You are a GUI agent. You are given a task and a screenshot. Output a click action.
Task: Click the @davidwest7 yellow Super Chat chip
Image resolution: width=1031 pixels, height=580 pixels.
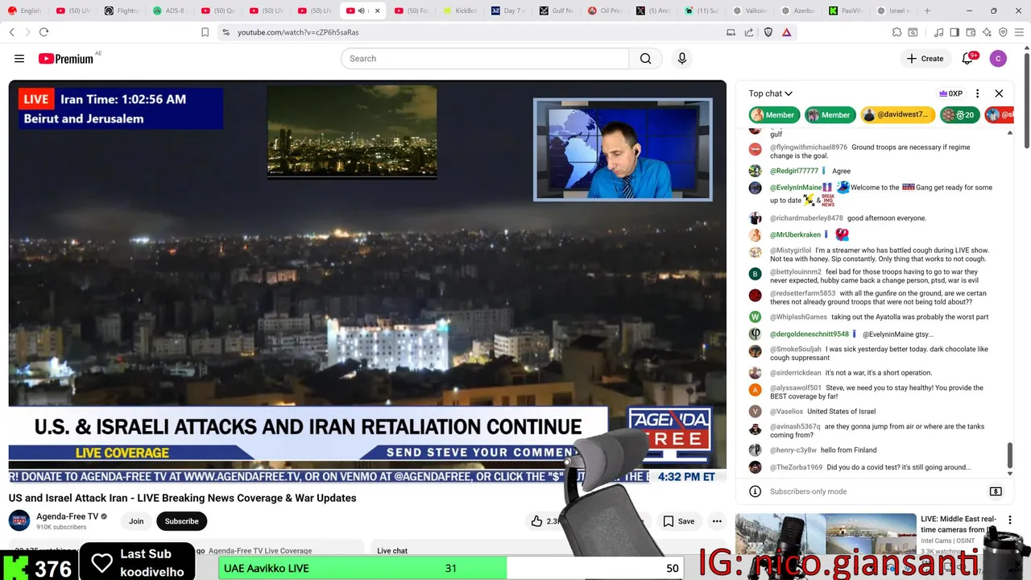(896, 115)
